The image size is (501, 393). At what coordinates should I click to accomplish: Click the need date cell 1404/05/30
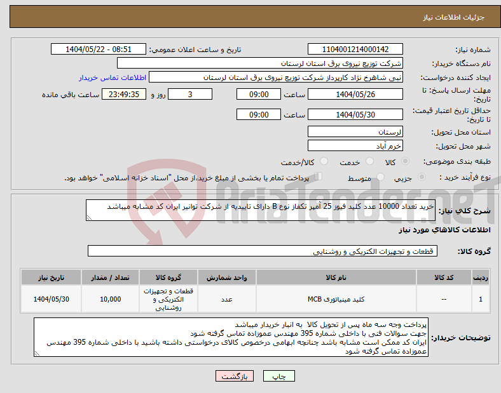coord(51,299)
